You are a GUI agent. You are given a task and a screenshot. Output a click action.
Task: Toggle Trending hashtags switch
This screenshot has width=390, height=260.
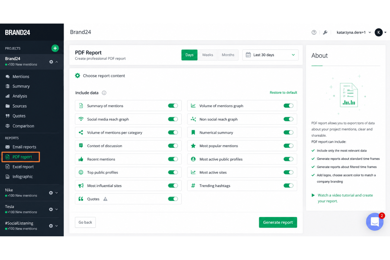point(288,185)
